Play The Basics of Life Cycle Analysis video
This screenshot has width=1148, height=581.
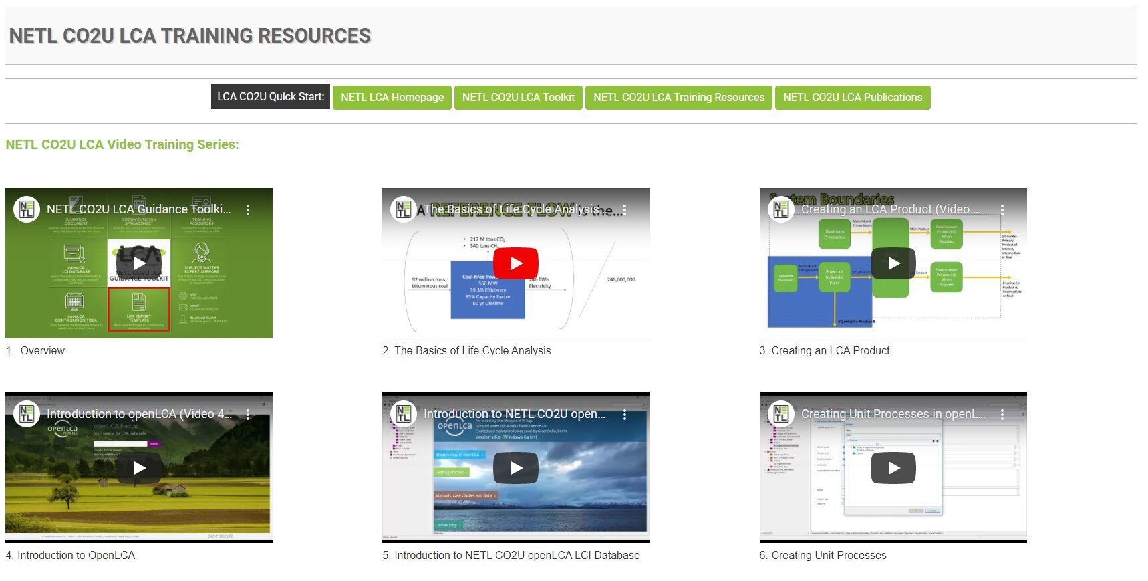point(516,263)
